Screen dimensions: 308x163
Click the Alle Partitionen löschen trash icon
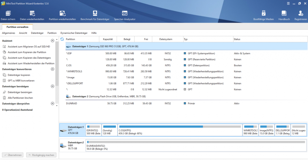pos(4,98)
